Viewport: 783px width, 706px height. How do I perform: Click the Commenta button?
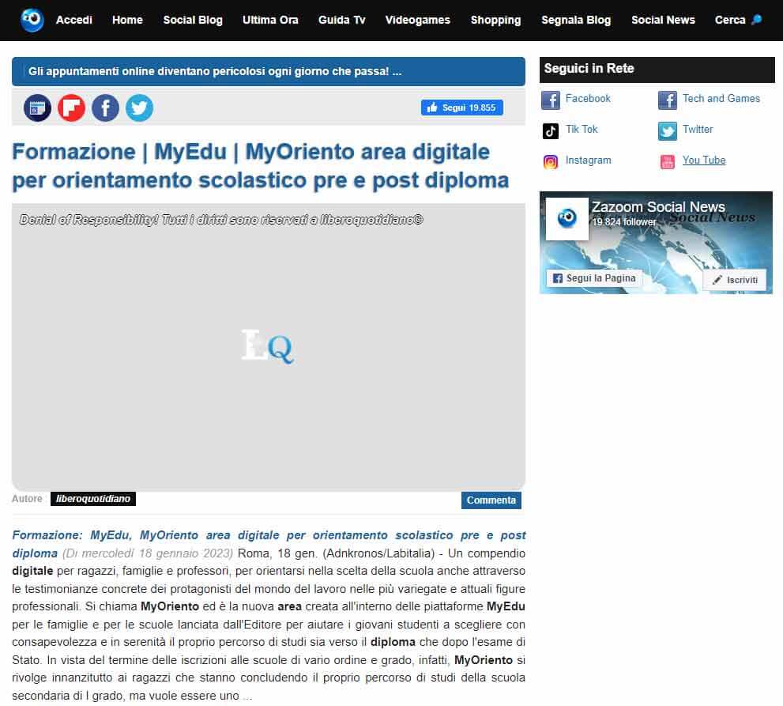[491, 500]
